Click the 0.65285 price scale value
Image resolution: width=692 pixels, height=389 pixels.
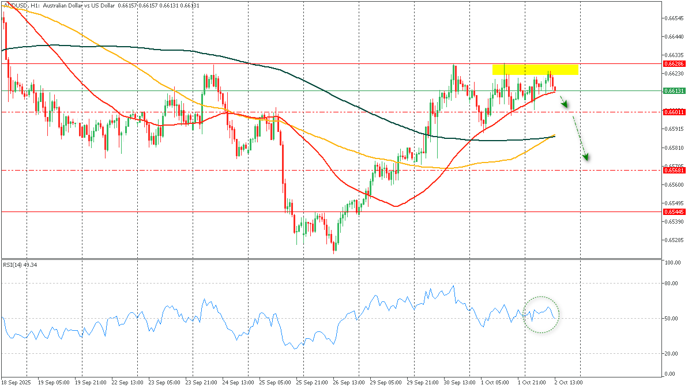coord(674,240)
